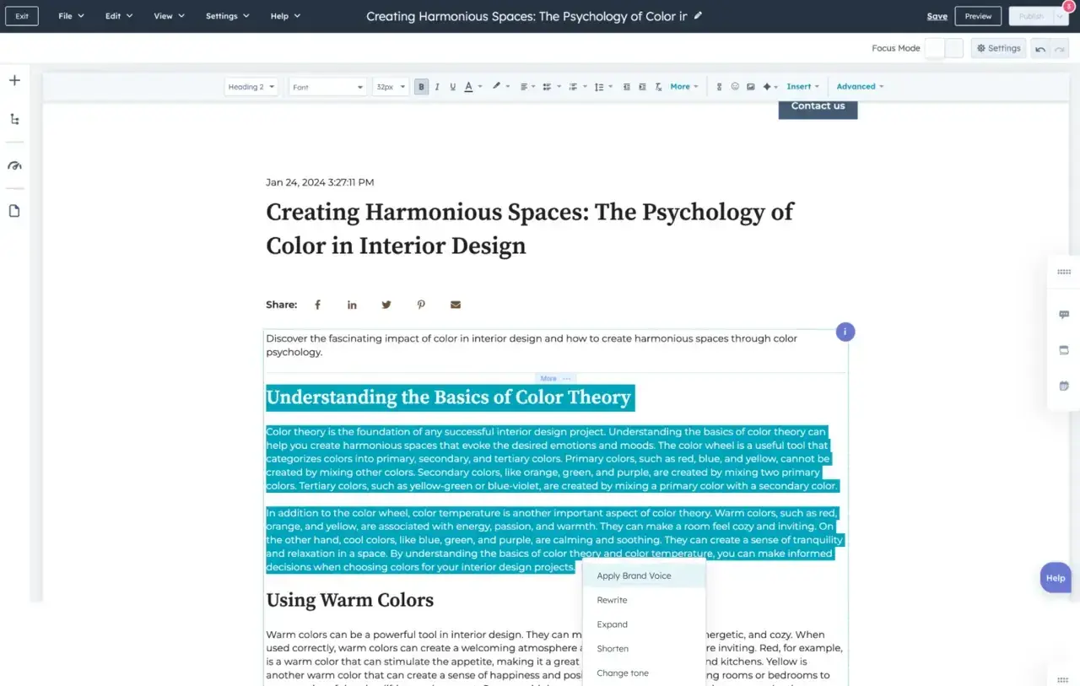Click the Preview button

[x=978, y=16]
